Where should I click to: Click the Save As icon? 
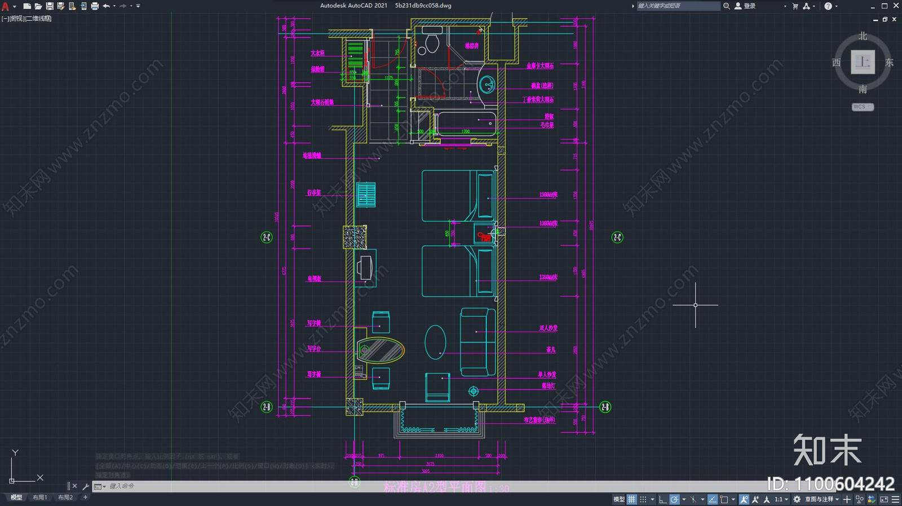61,6
